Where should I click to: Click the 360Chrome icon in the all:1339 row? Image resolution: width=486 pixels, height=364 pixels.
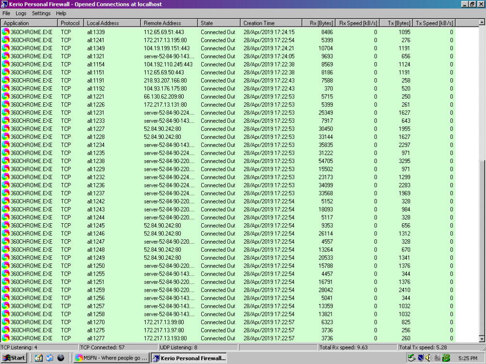(x=5, y=32)
